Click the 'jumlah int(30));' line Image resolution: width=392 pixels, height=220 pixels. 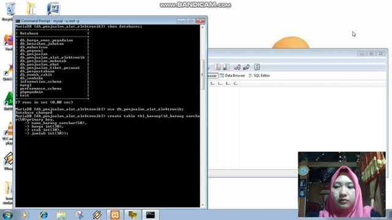tap(50, 133)
